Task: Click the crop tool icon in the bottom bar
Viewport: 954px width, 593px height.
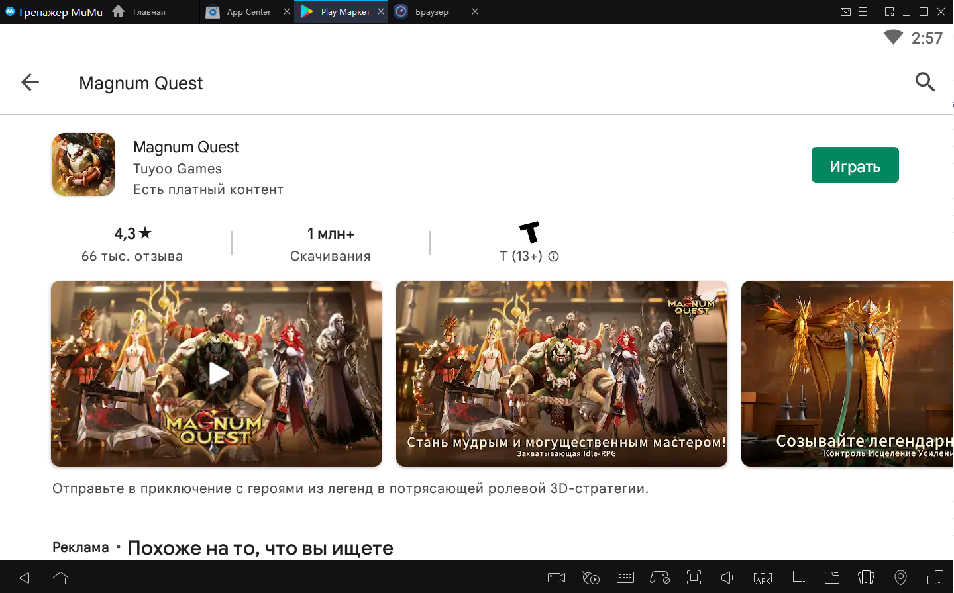Action: click(x=798, y=578)
